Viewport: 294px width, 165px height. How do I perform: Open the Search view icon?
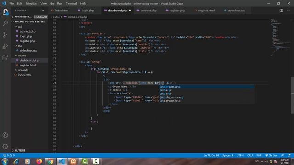(x=5, y=23)
